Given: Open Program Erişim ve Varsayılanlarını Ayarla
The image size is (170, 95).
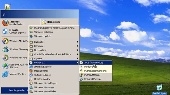Looking at the screenshot, I should click(54, 28).
